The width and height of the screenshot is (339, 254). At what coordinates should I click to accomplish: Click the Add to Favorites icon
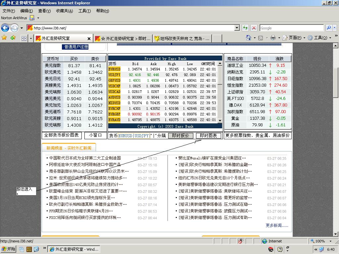(x=13, y=38)
